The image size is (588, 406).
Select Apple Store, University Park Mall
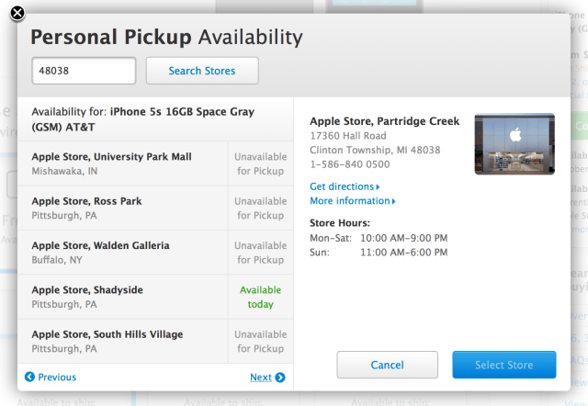pos(155,164)
